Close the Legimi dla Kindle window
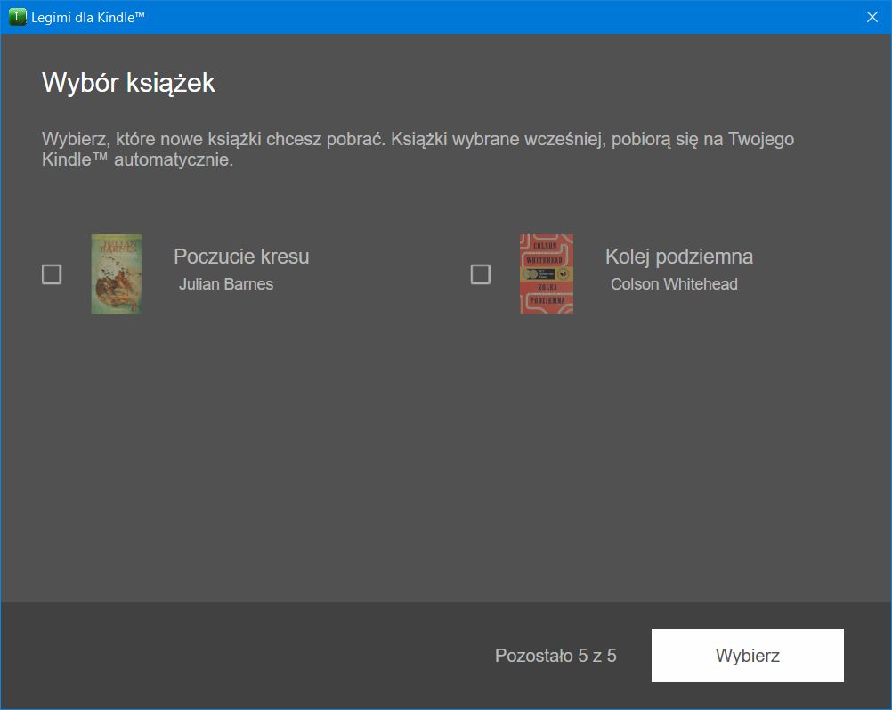 pos(872,17)
